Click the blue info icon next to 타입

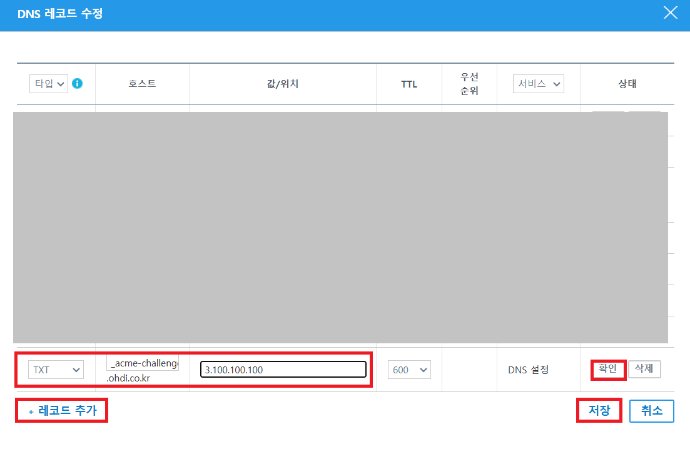click(x=77, y=83)
